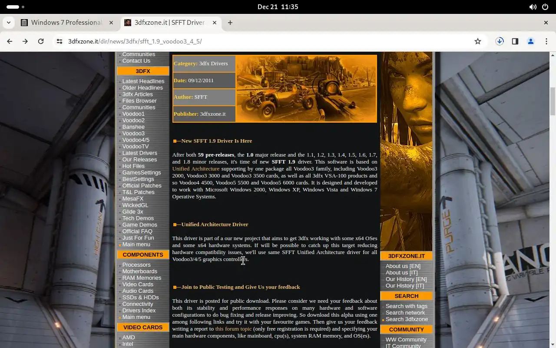
Task: Switch to the Windows 7 Professional tab
Action: [x=67, y=23]
